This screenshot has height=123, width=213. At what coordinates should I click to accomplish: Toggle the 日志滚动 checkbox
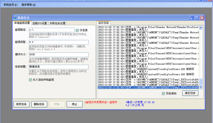pos(163,94)
